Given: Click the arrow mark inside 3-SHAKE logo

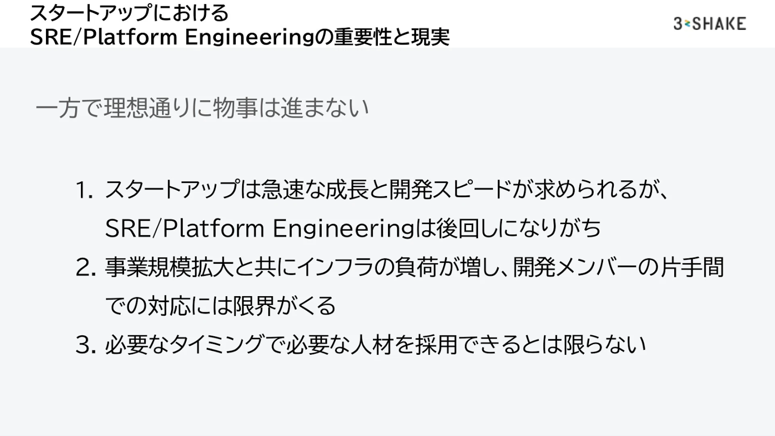Looking at the screenshot, I should pyautogui.click(x=687, y=24).
